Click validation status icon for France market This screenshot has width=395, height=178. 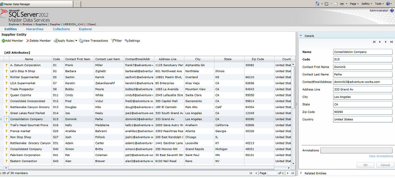click(x=7, y=131)
